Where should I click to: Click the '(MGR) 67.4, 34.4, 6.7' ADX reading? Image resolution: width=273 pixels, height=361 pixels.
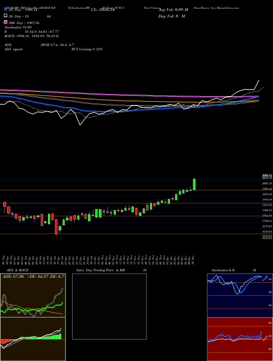tap(57, 45)
